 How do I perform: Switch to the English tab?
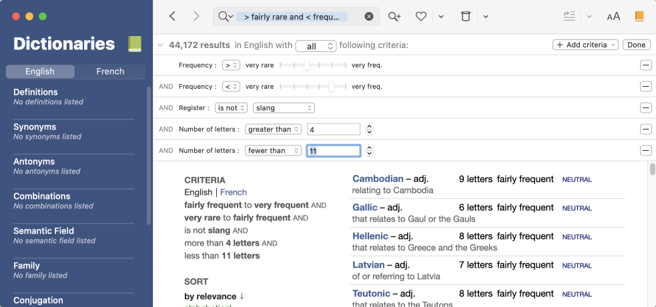pos(40,71)
